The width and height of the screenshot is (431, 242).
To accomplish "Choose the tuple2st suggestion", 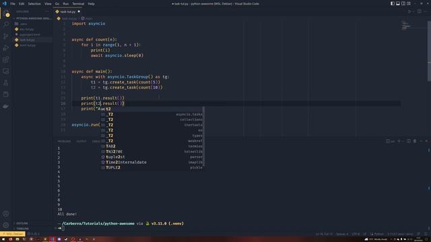I will tap(152, 157).
